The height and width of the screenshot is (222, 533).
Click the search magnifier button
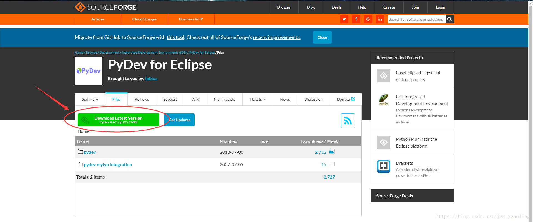(450, 19)
